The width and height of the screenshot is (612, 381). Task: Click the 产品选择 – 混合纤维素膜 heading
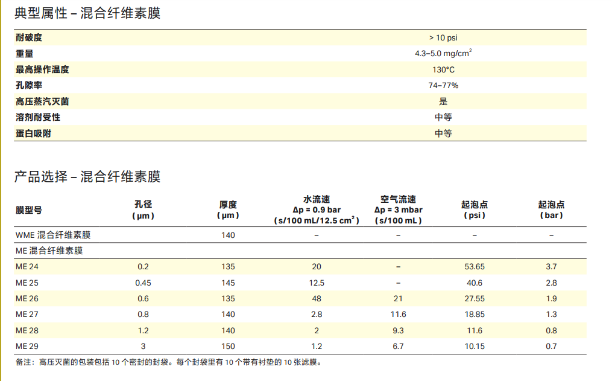click(87, 177)
